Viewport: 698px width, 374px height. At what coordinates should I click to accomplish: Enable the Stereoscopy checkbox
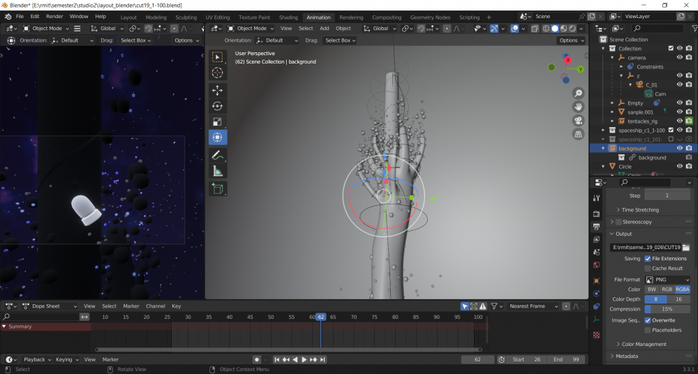(x=618, y=222)
